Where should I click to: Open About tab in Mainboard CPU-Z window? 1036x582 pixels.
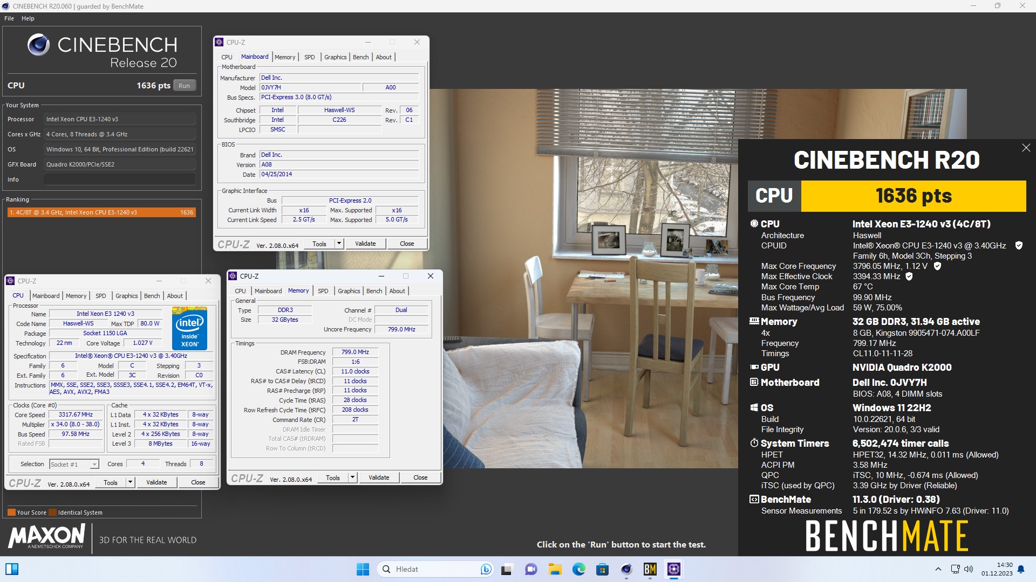tap(384, 57)
